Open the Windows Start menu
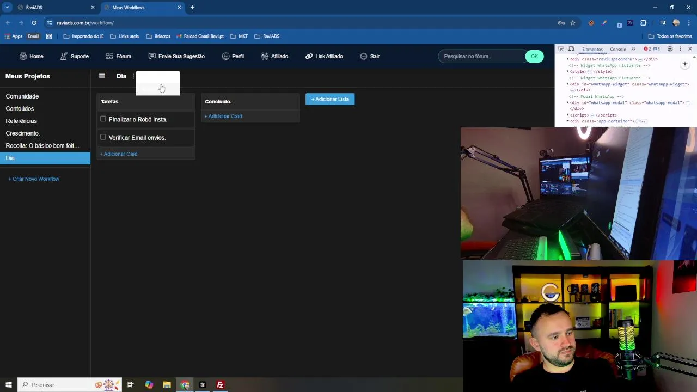Screen dimensions: 697x392 9,385
